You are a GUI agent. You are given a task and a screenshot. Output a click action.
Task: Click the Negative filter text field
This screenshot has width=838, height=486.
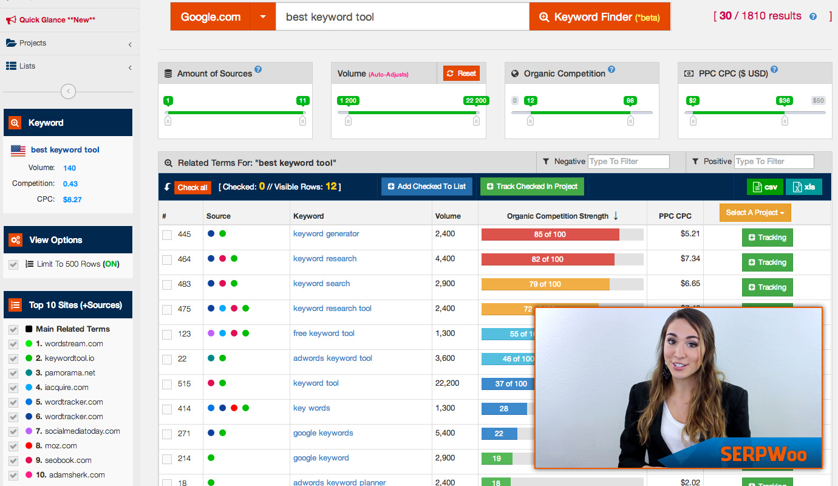(x=628, y=162)
